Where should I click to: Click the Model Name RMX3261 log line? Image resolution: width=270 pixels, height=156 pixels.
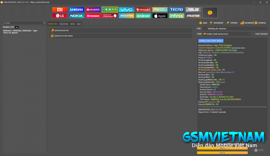(x=210, y=84)
